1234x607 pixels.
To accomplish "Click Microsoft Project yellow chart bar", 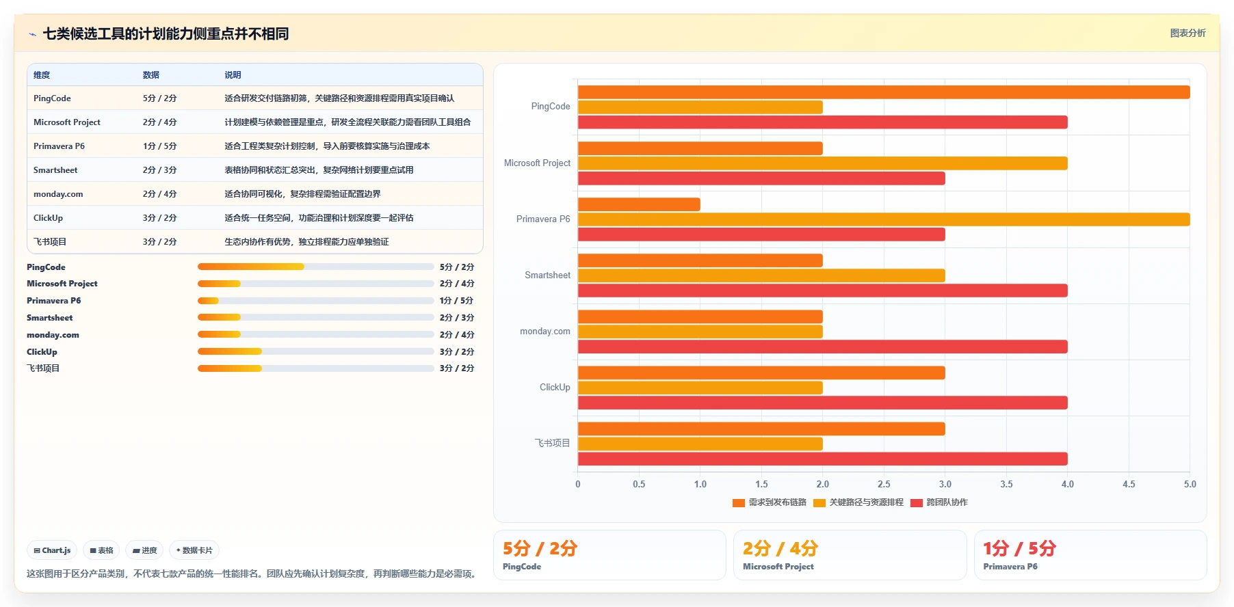I will 823,163.
